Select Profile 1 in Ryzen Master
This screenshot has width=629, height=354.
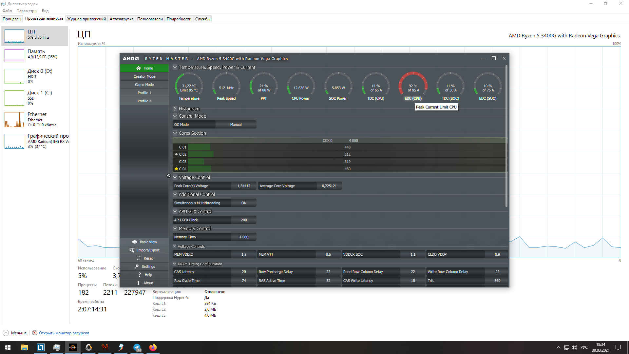pos(144,93)
